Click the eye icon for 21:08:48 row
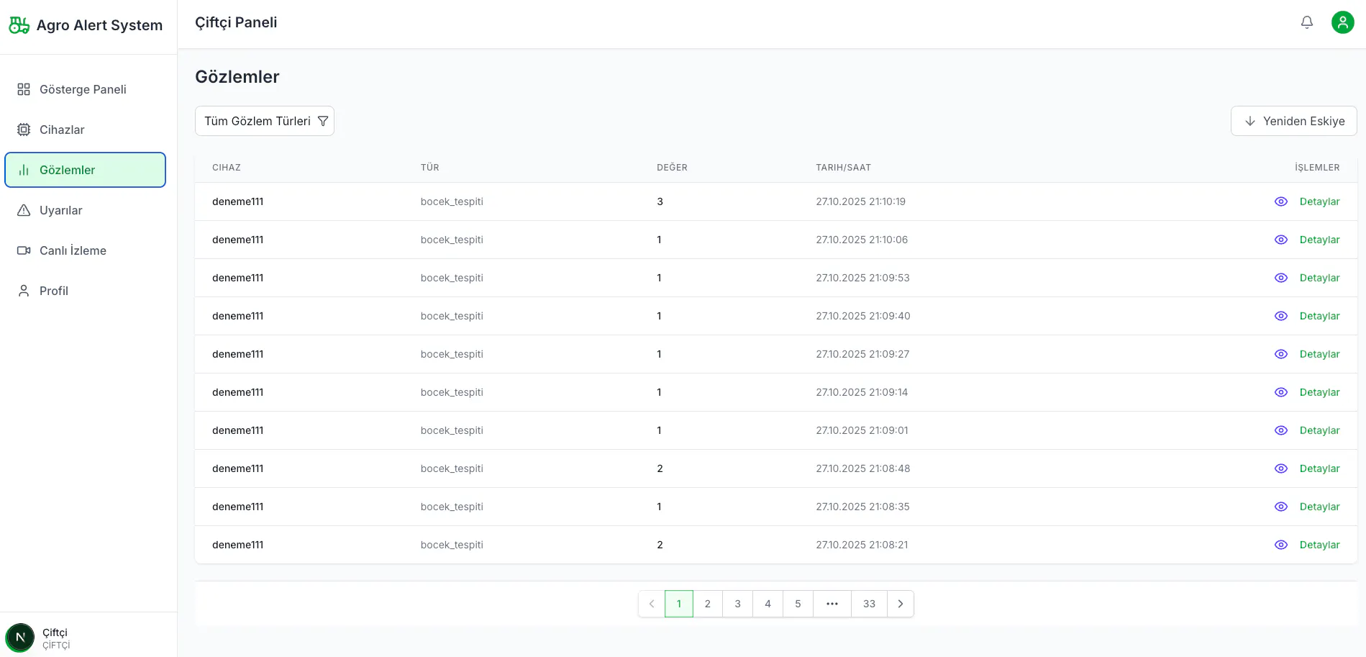 click(x=1281, y=468)
